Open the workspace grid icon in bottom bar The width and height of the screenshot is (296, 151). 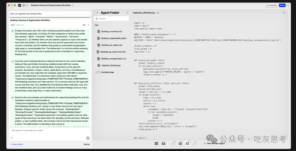[x=156, y=143]
